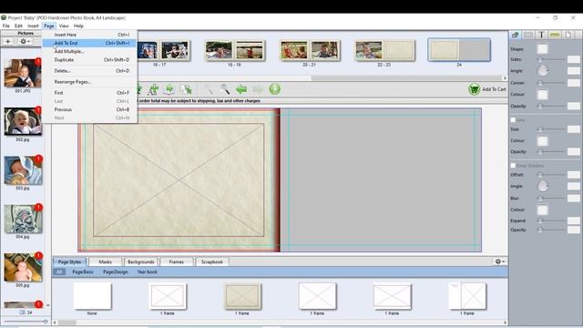
Task: Choose Rearrange Pages... menu entry
Action: [x=89, y=82]
